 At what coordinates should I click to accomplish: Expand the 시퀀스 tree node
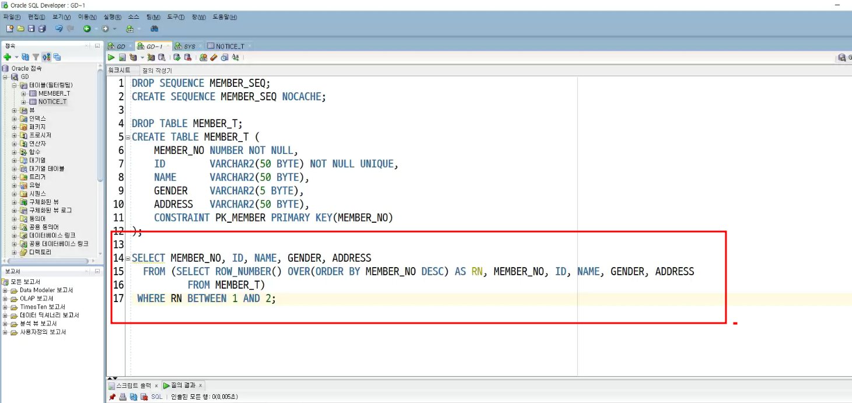(x=15, y=194)
